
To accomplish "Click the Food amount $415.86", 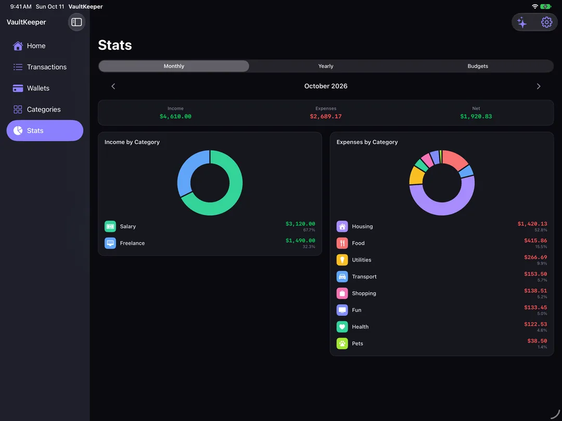I will tap(535, 241).
